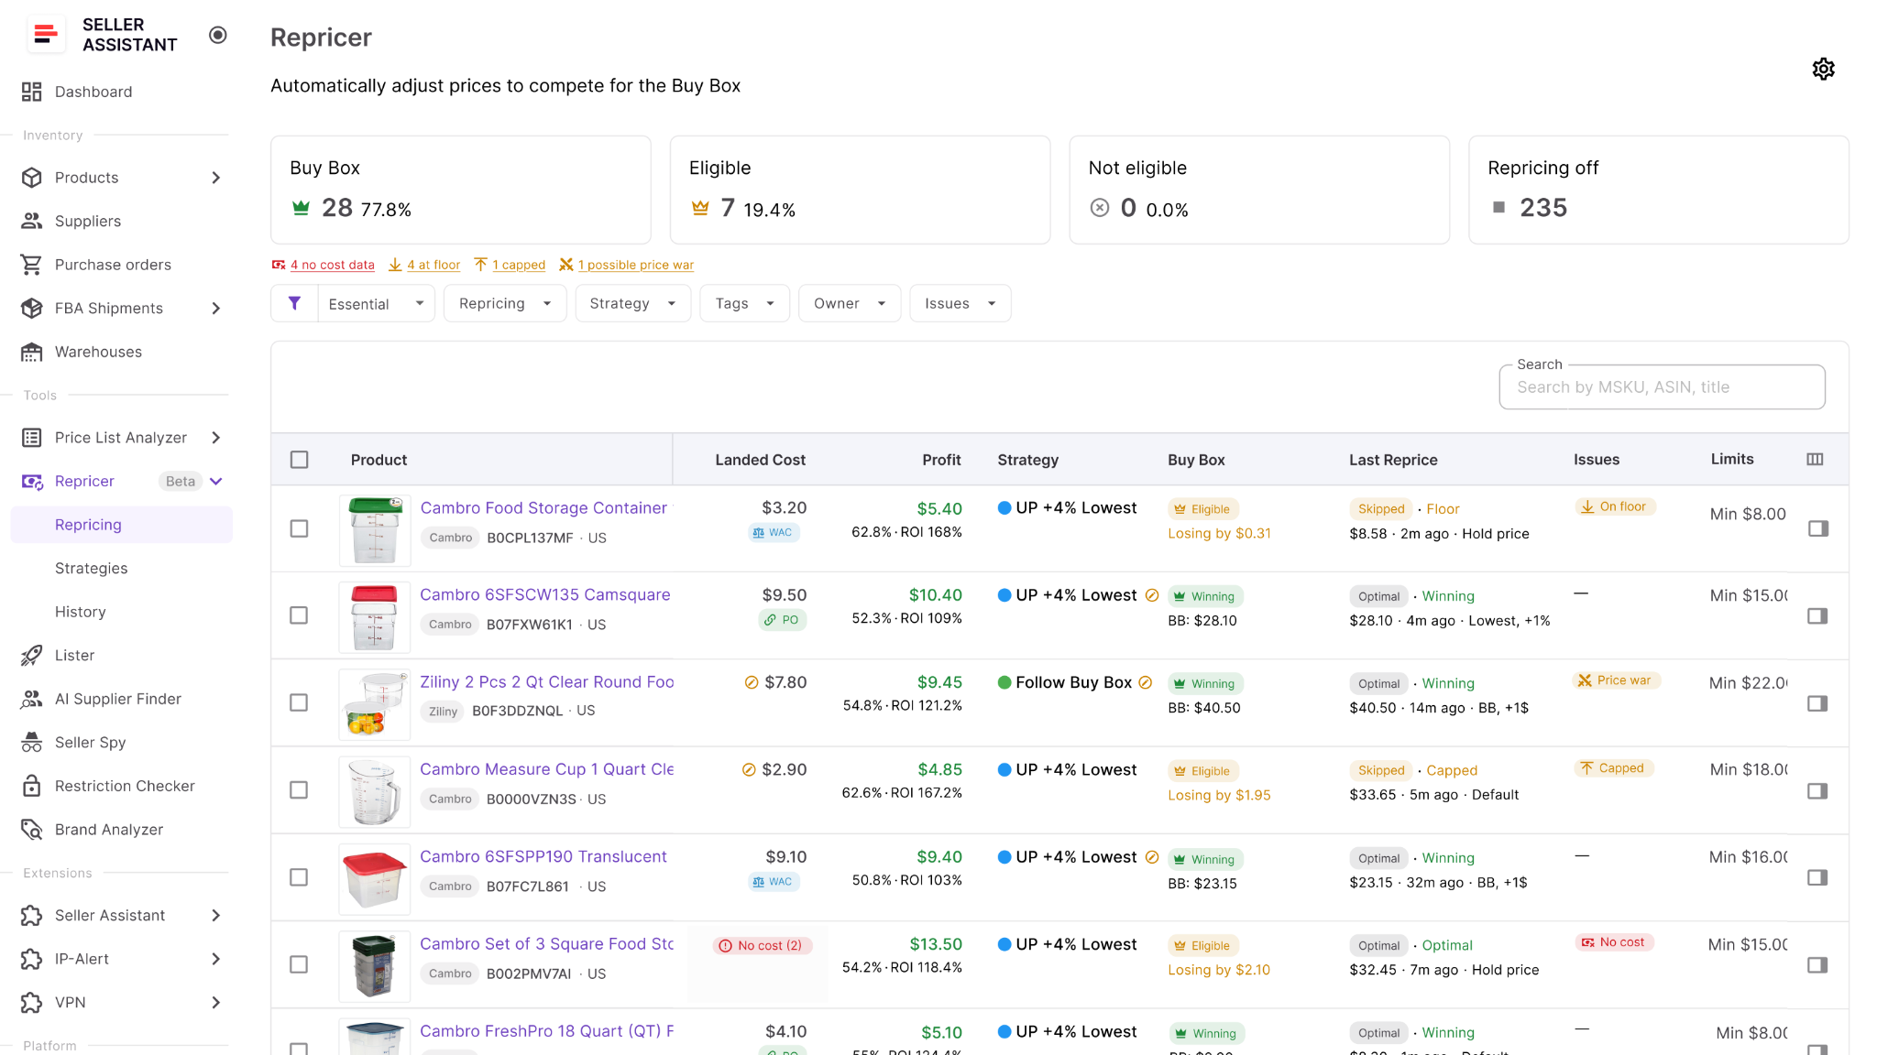Open side panel for Cambro 6SFSPP190 Translucent row
Screen dimensions: 1877x1055
click(1818, 877)
